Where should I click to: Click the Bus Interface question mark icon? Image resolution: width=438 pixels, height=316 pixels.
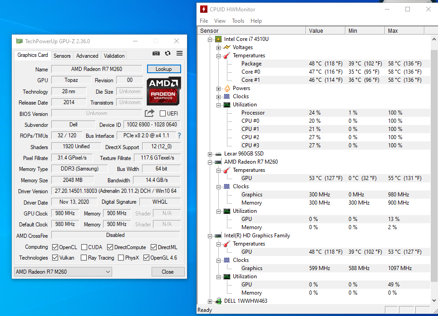coord(179,136)
